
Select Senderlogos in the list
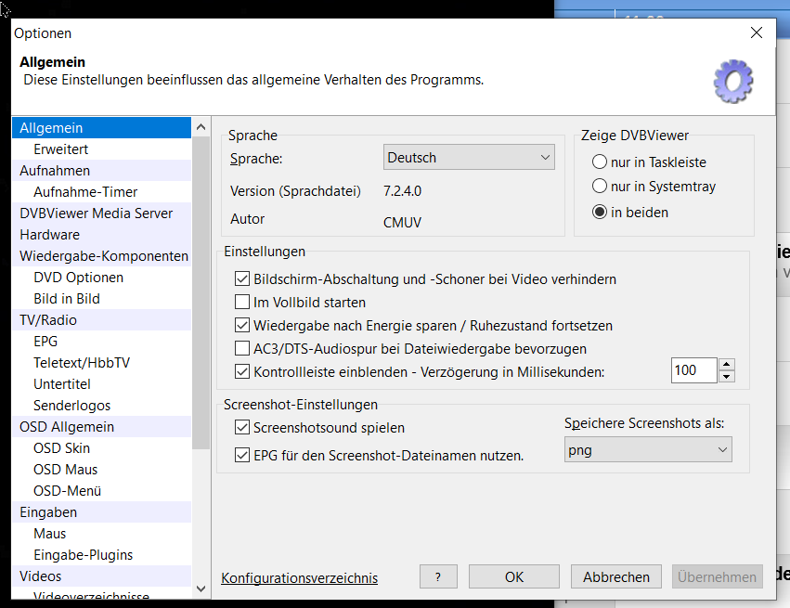pyautogui.click(x=101, y=406)
